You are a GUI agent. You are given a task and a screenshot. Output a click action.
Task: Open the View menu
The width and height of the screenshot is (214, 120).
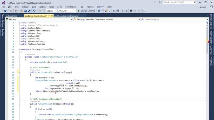[17, 7]
